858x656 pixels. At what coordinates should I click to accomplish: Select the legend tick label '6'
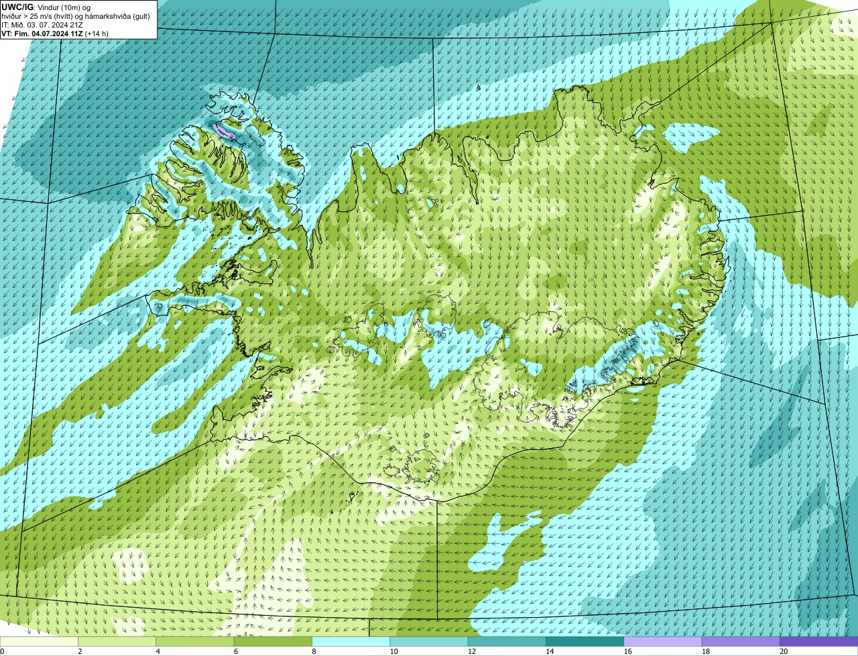235,651
